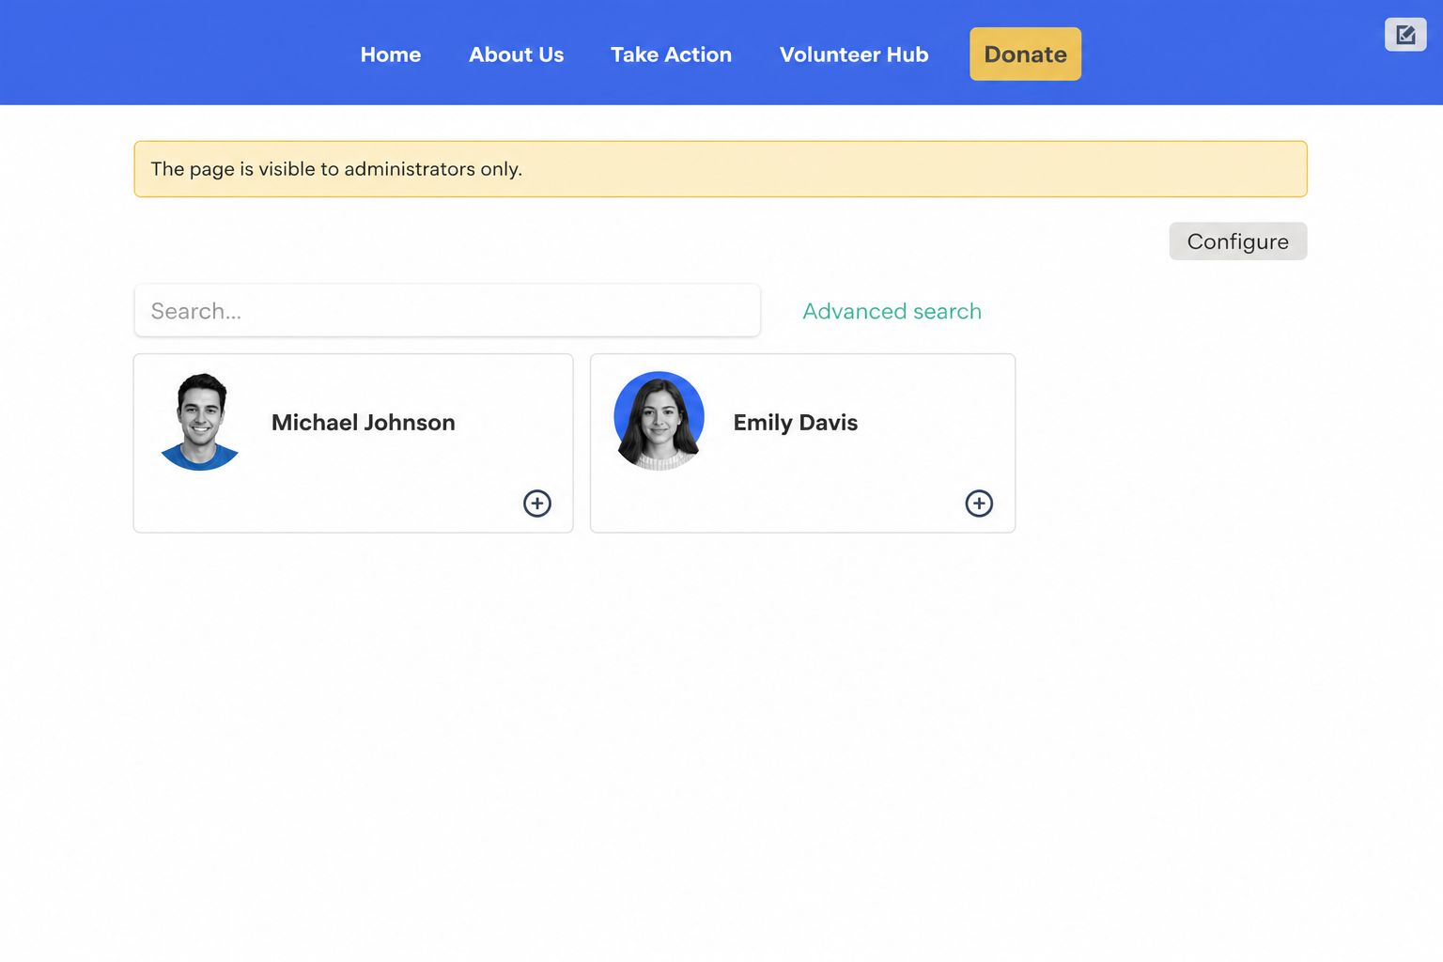Click the edit page icon in header
The width and height of the screenshot is (1443, 962).
pos(1405,35)
